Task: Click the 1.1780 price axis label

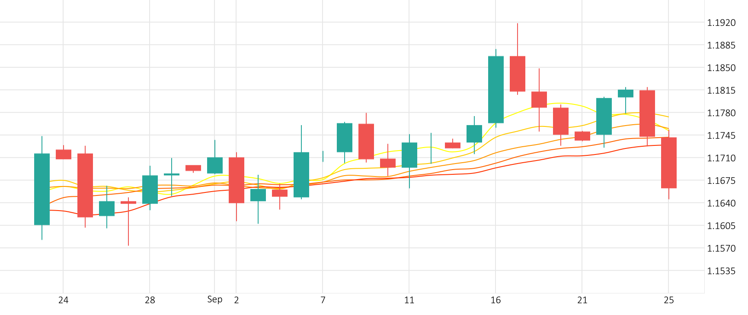Action: pyautogui.click(x=721, y=113)
